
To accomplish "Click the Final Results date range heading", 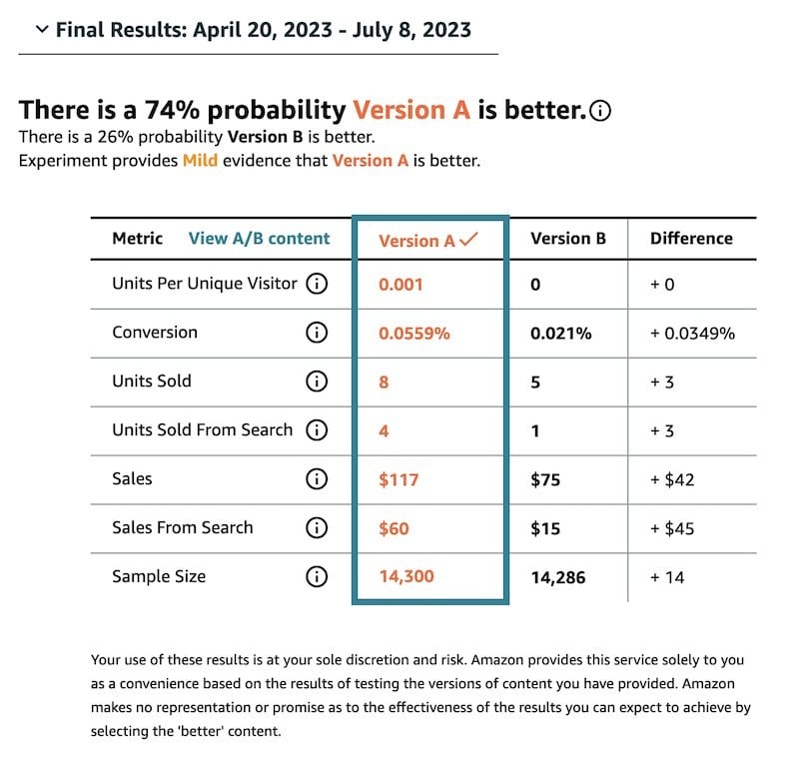I will [263, 30].
